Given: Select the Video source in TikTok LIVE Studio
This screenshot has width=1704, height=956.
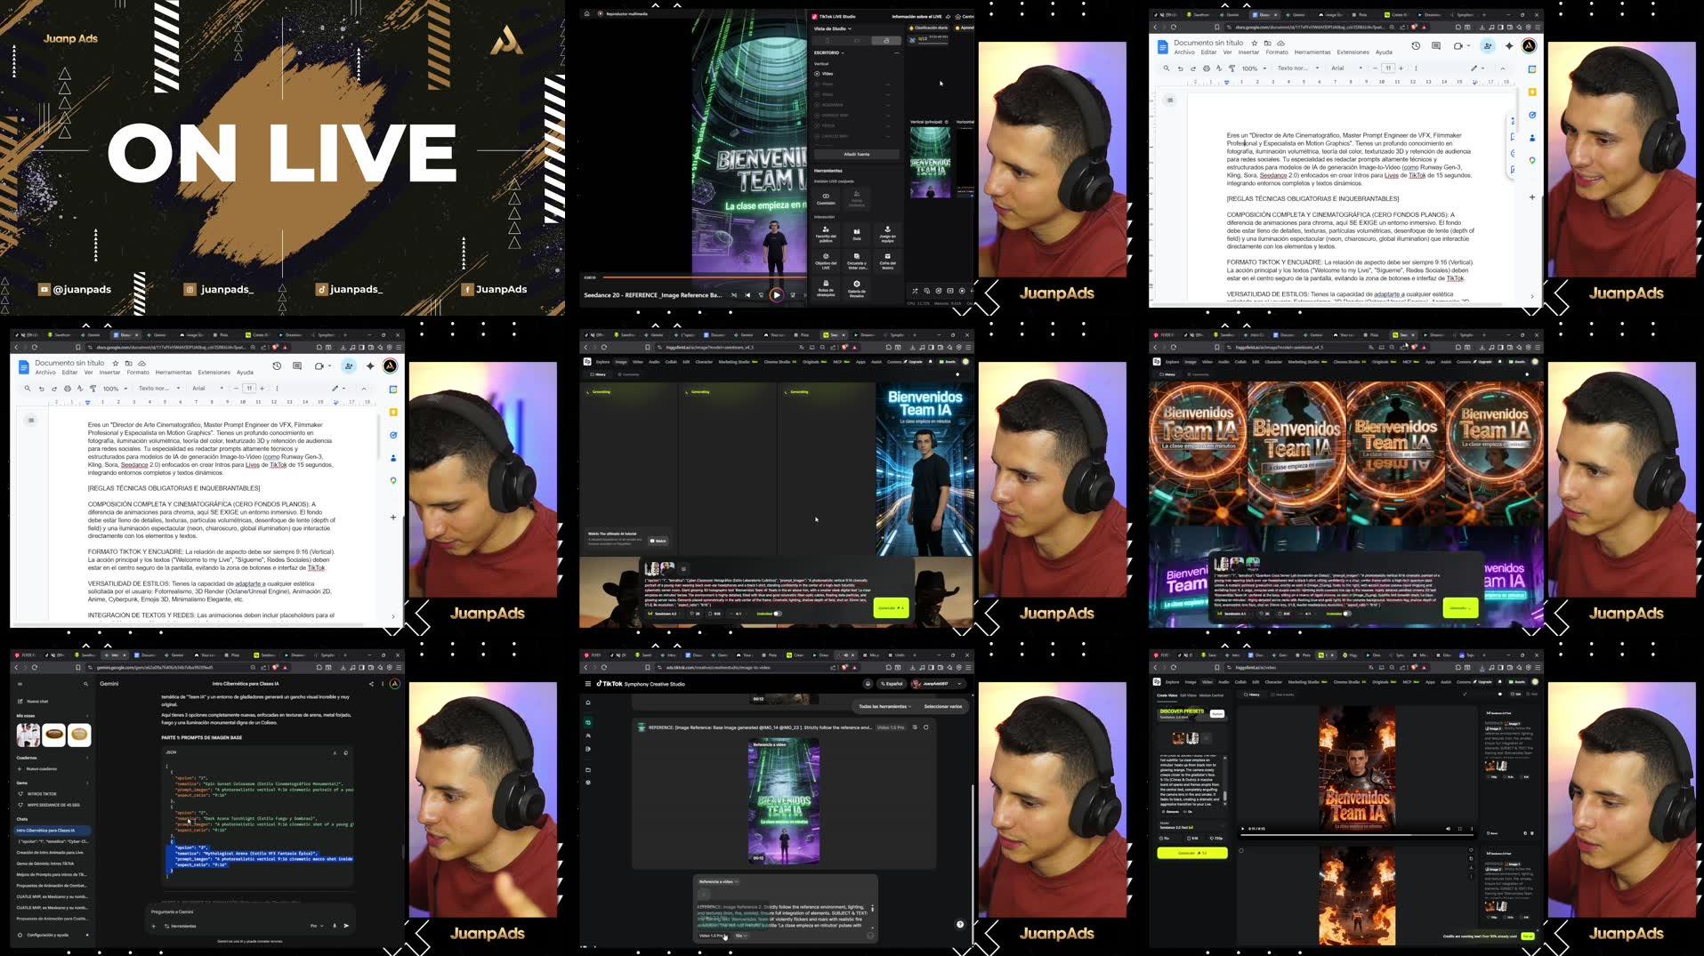Looking at the screenshot, I should pyautogui.click(x=824, y=73).
